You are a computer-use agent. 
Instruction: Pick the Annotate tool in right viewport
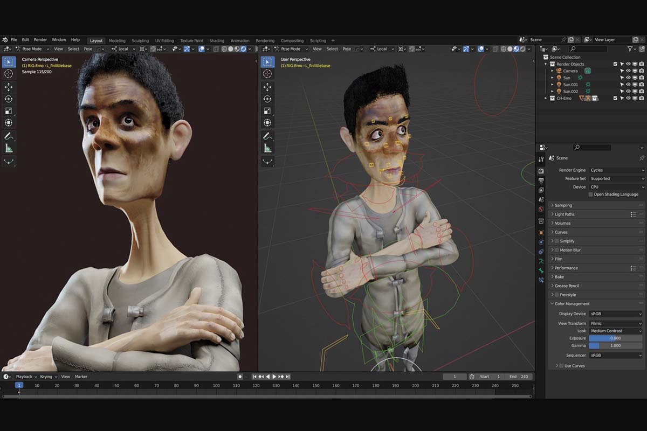267,136
